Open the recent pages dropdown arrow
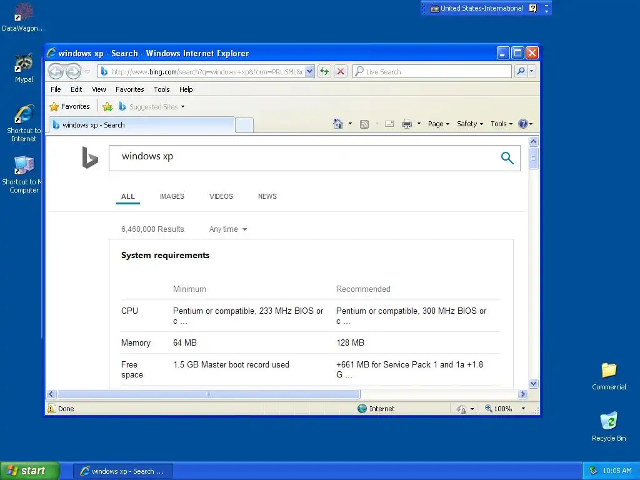Viewport: 640px width, 480px height. [x=87, y=72]
